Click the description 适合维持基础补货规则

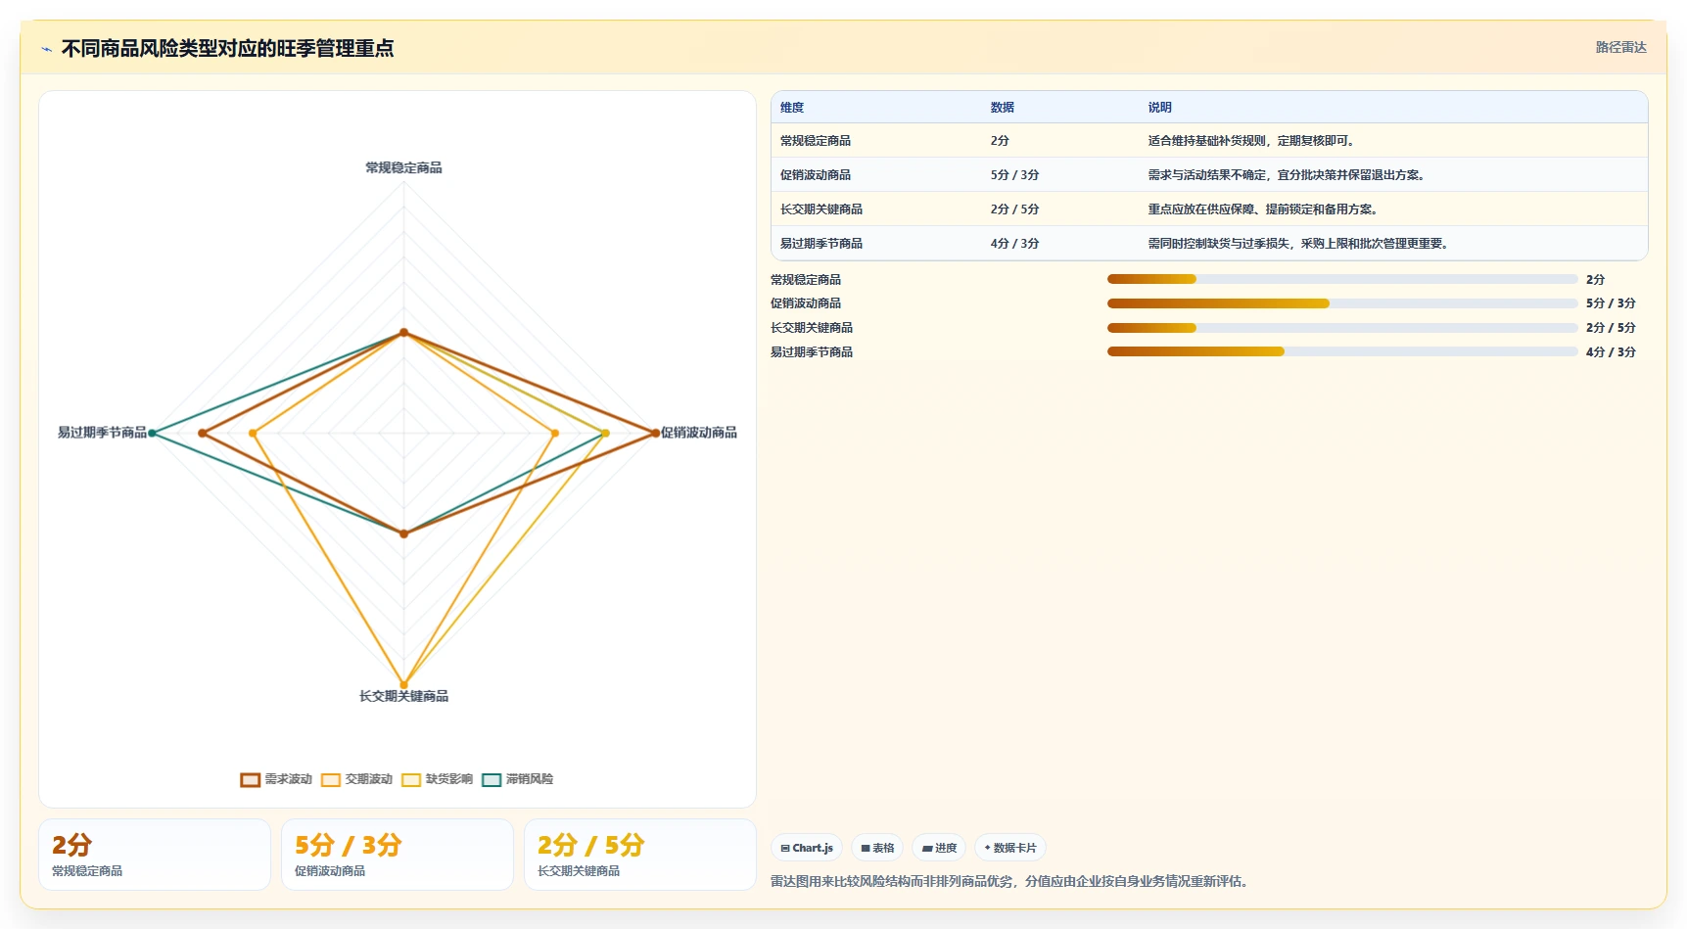(1251, 141)
